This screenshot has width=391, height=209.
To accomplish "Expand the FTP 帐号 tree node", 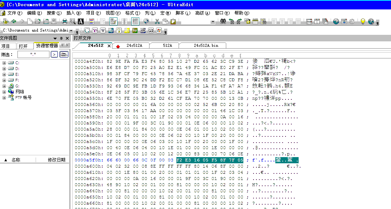I will [4, 98].
